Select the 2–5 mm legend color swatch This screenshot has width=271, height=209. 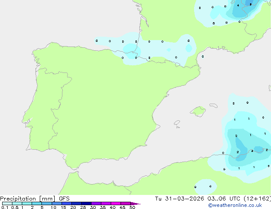[37, 203]
